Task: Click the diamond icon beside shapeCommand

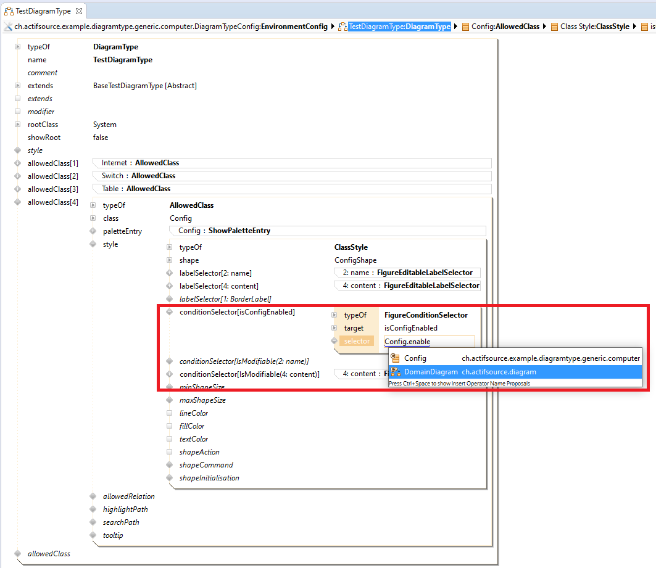Action: (x=170, y=465)
